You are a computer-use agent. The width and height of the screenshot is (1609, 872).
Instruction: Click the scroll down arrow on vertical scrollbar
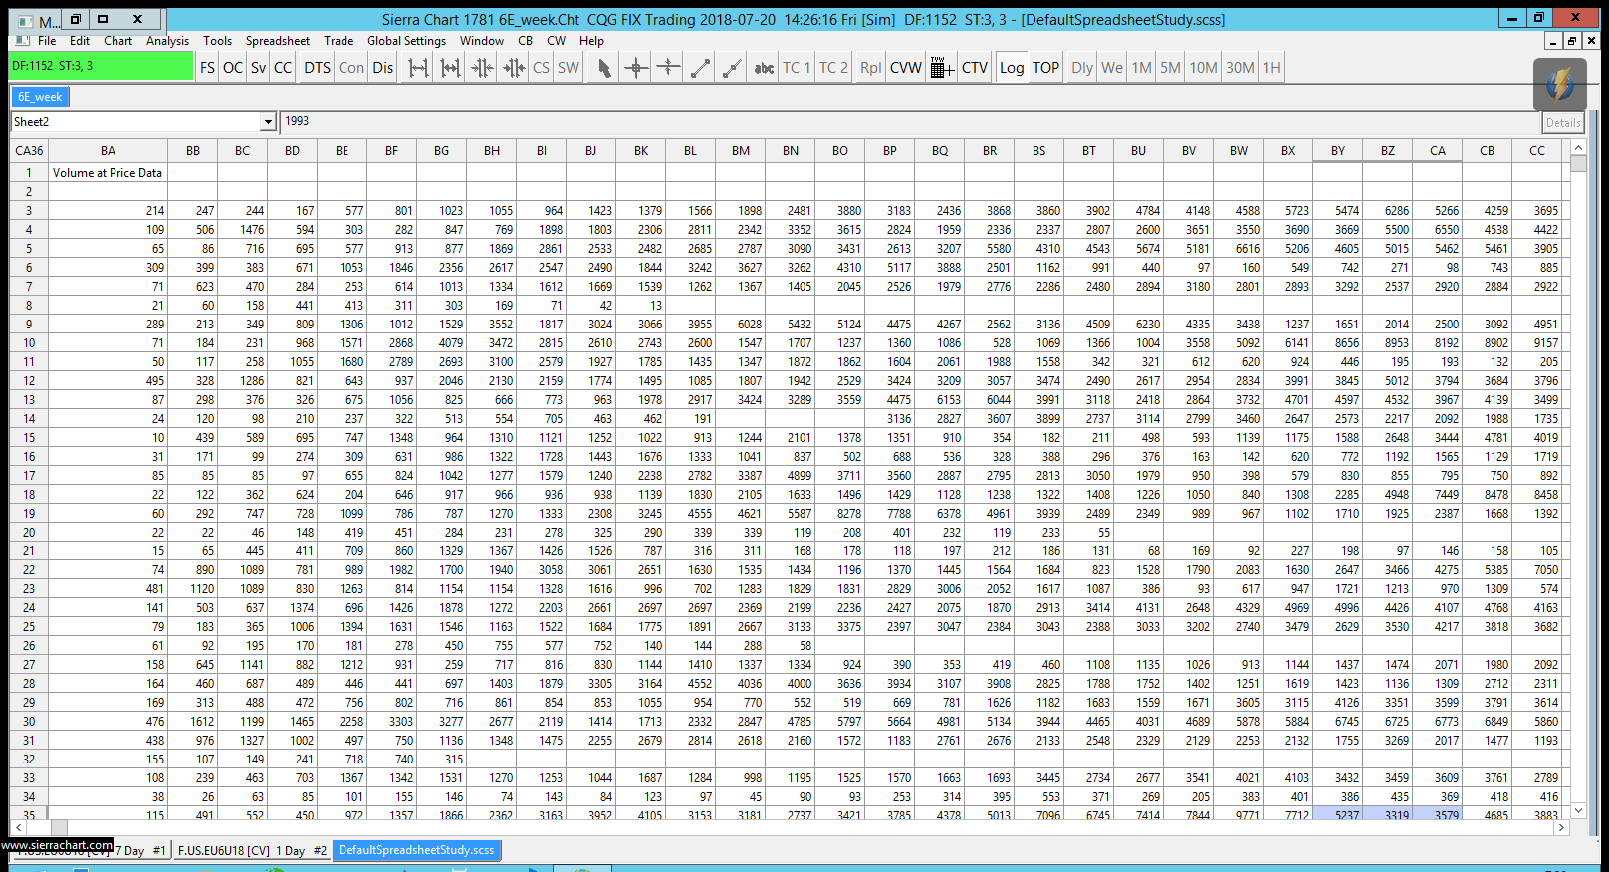[1578, 810]
